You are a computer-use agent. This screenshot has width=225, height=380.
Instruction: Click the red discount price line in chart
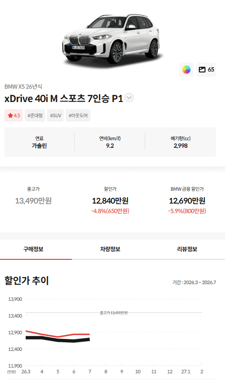[x=58, y=334]
